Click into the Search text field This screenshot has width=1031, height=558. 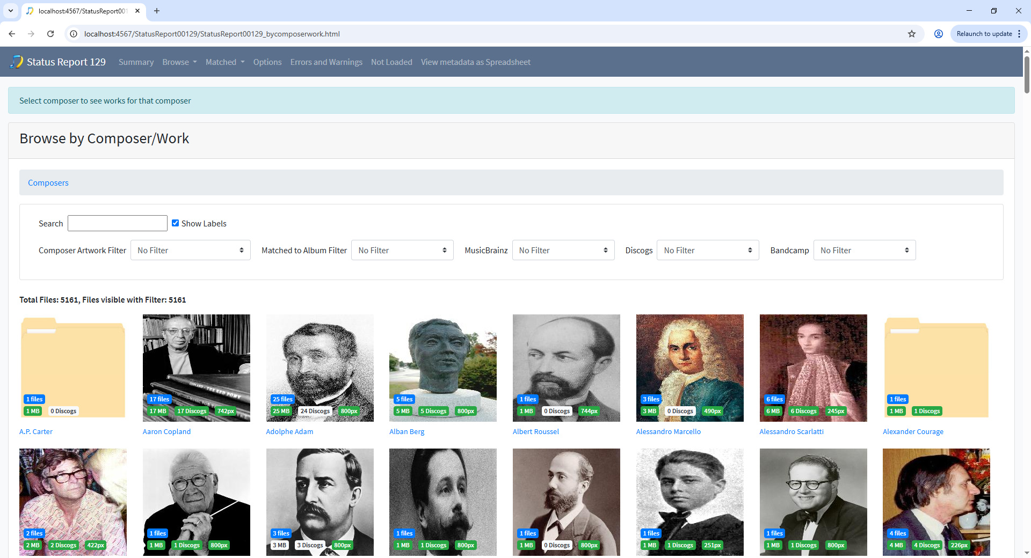118,223
